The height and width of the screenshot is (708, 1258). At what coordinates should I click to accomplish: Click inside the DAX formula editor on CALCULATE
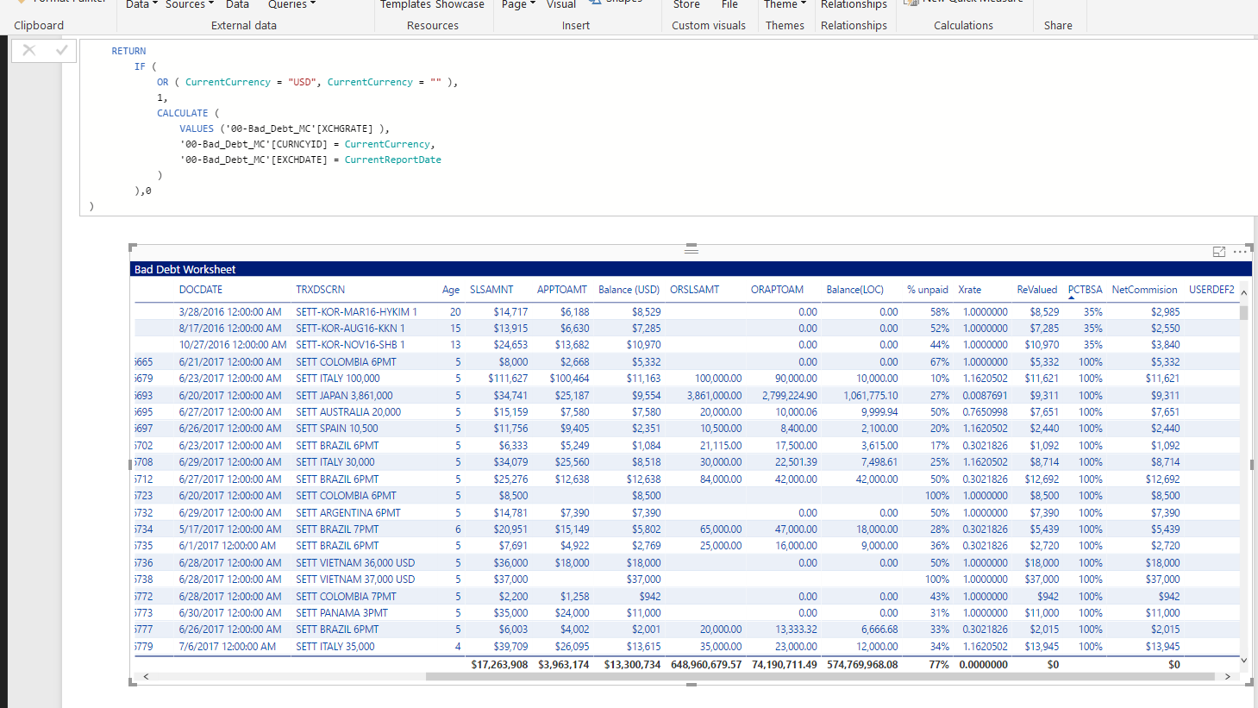click(182, 113)
